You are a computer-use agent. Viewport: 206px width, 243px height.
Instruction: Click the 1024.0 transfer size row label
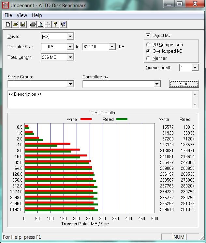coord(16,192)
